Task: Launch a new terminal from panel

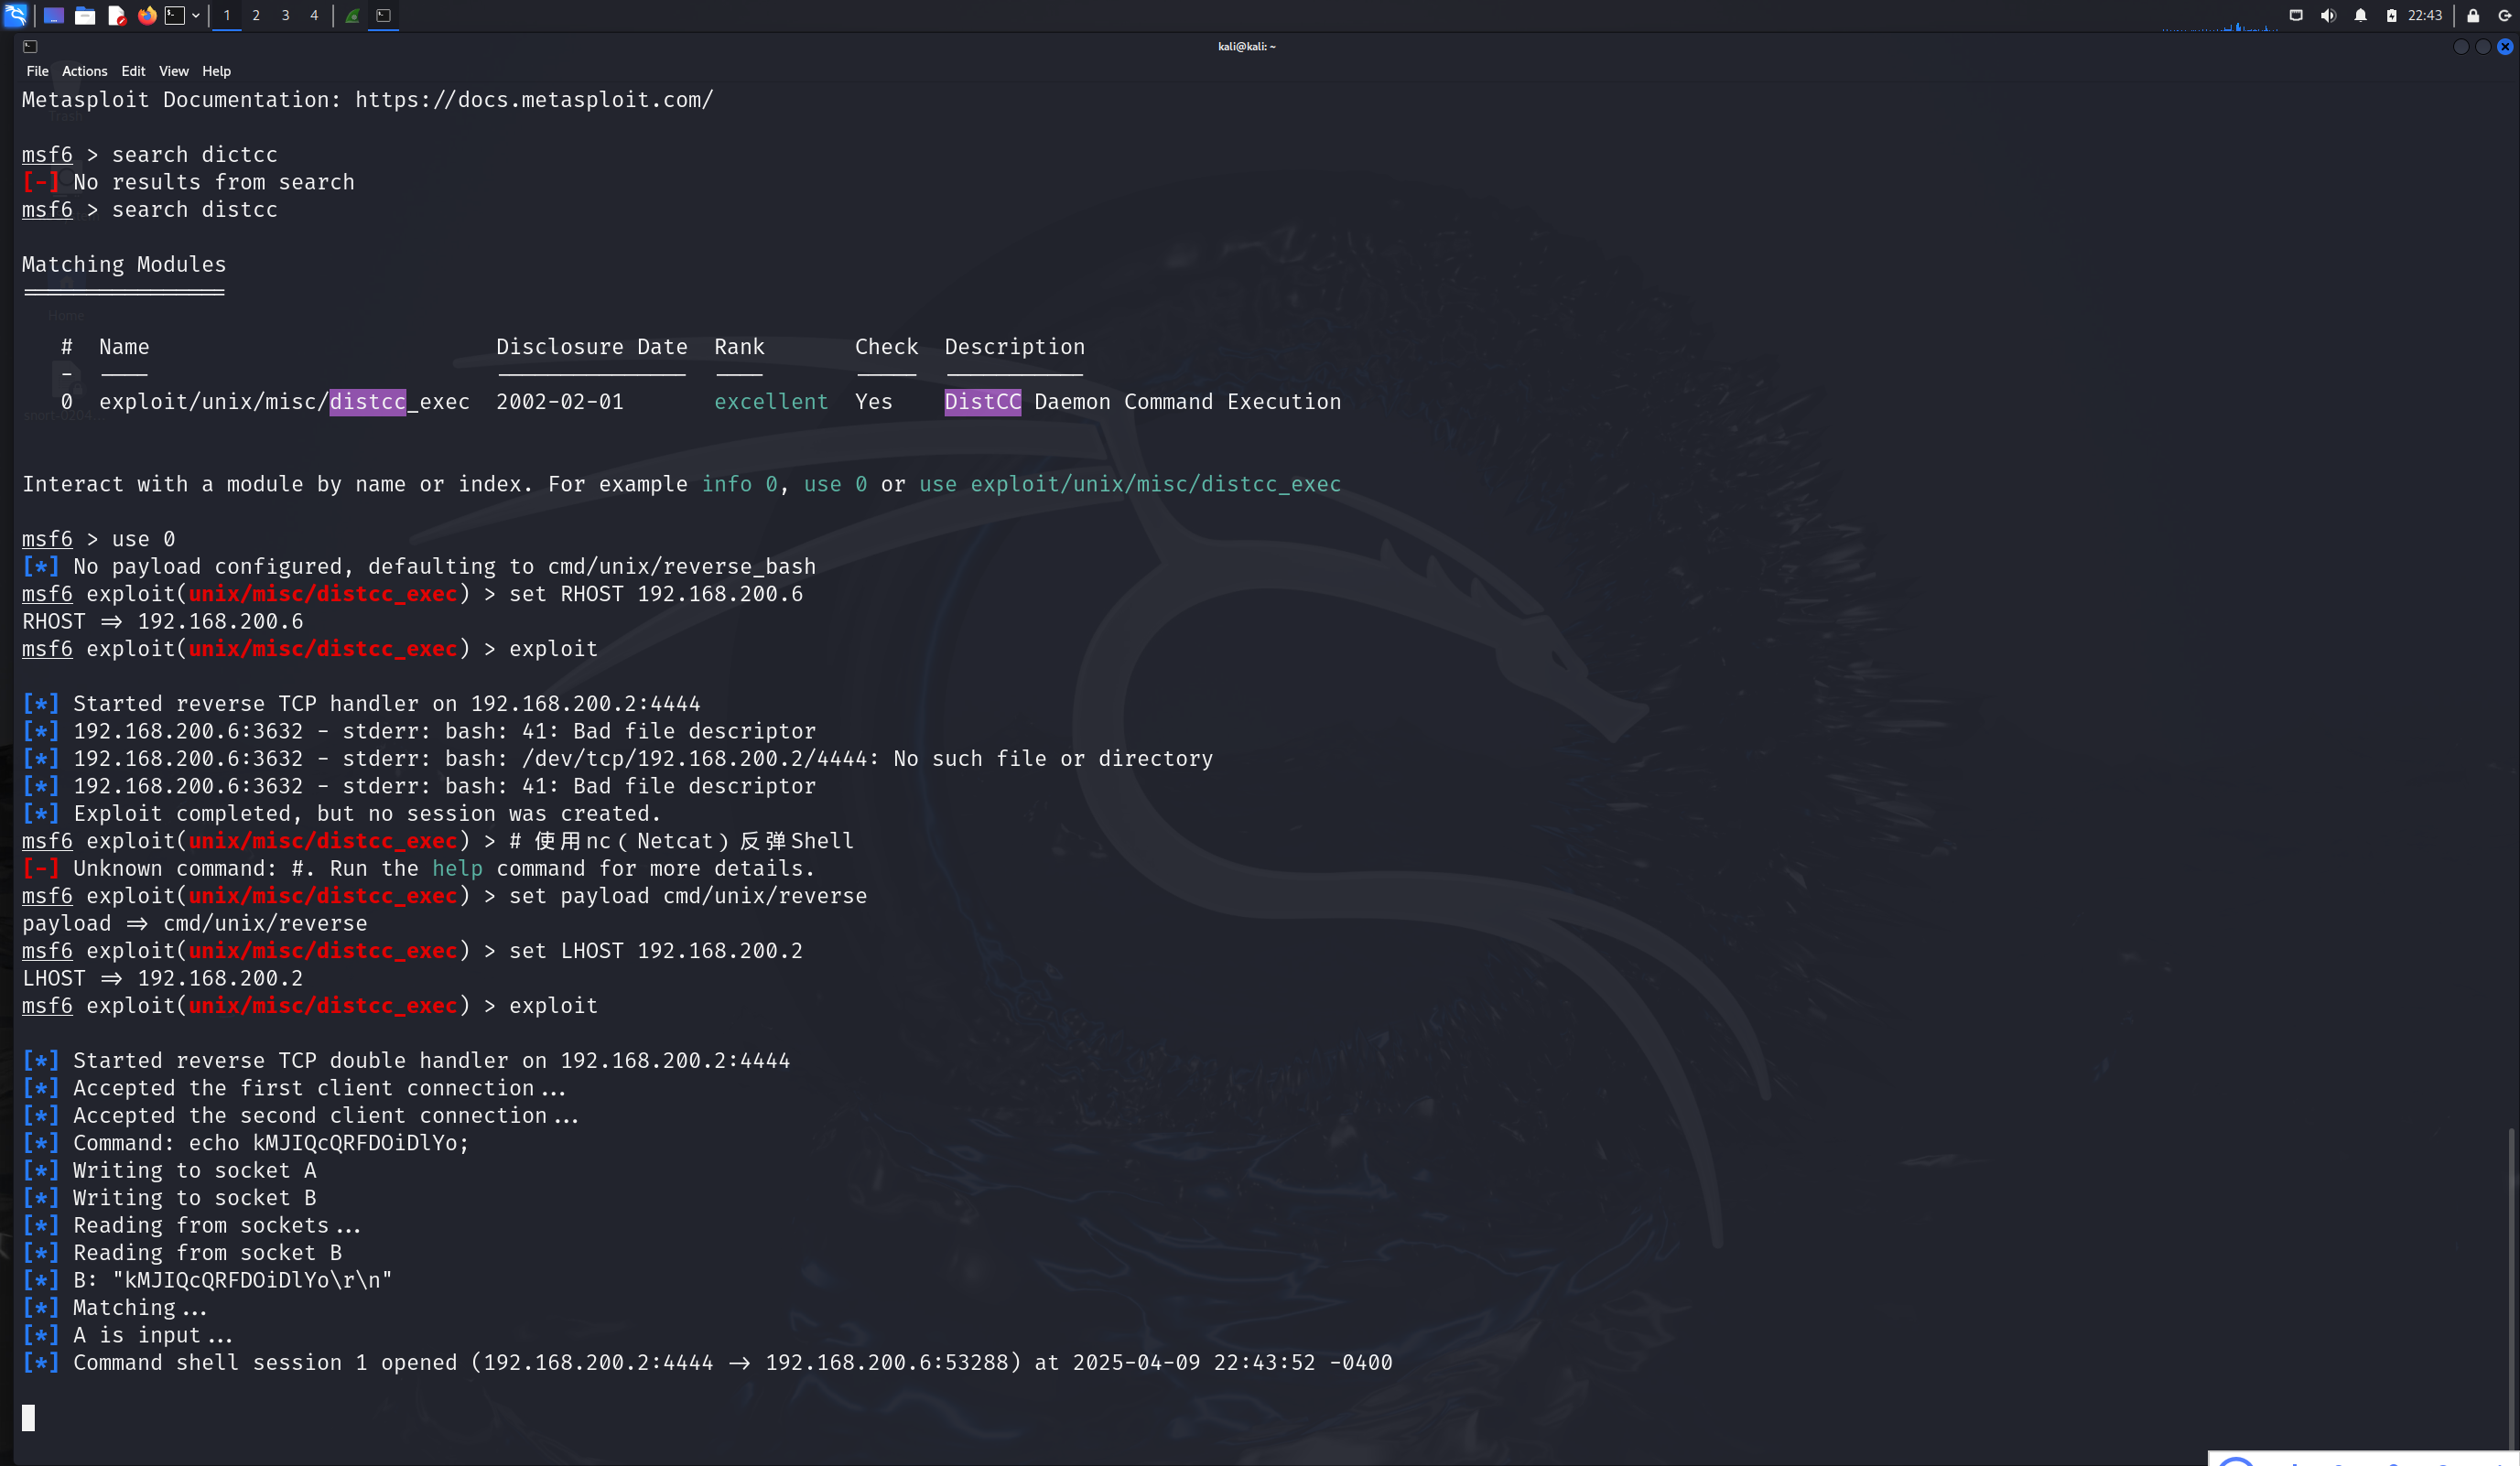Action: 175,15
